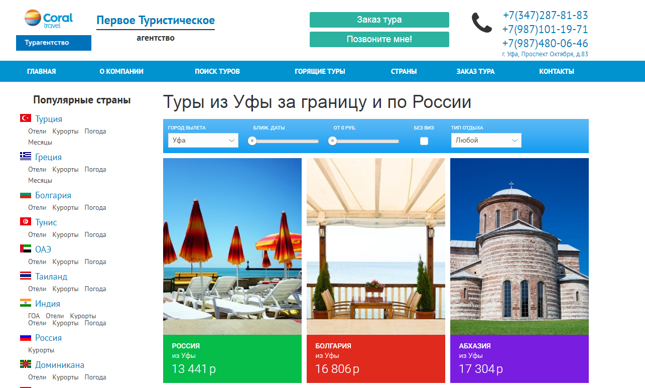Screen dimensions: 645x388
Task: Open Отели under Доминикана
Action: (37, 377)
